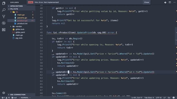This screenshot has height=99, width=177.
Task: Click 'return nil' on line 45
Action: tap(58, 23)
